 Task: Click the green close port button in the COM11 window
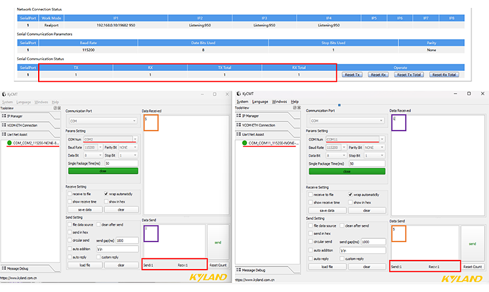coord(347,171)
